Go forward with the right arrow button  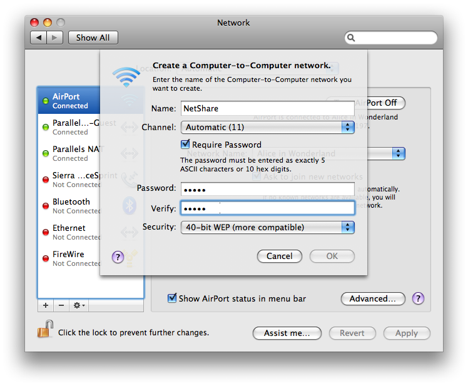[54, 38]
